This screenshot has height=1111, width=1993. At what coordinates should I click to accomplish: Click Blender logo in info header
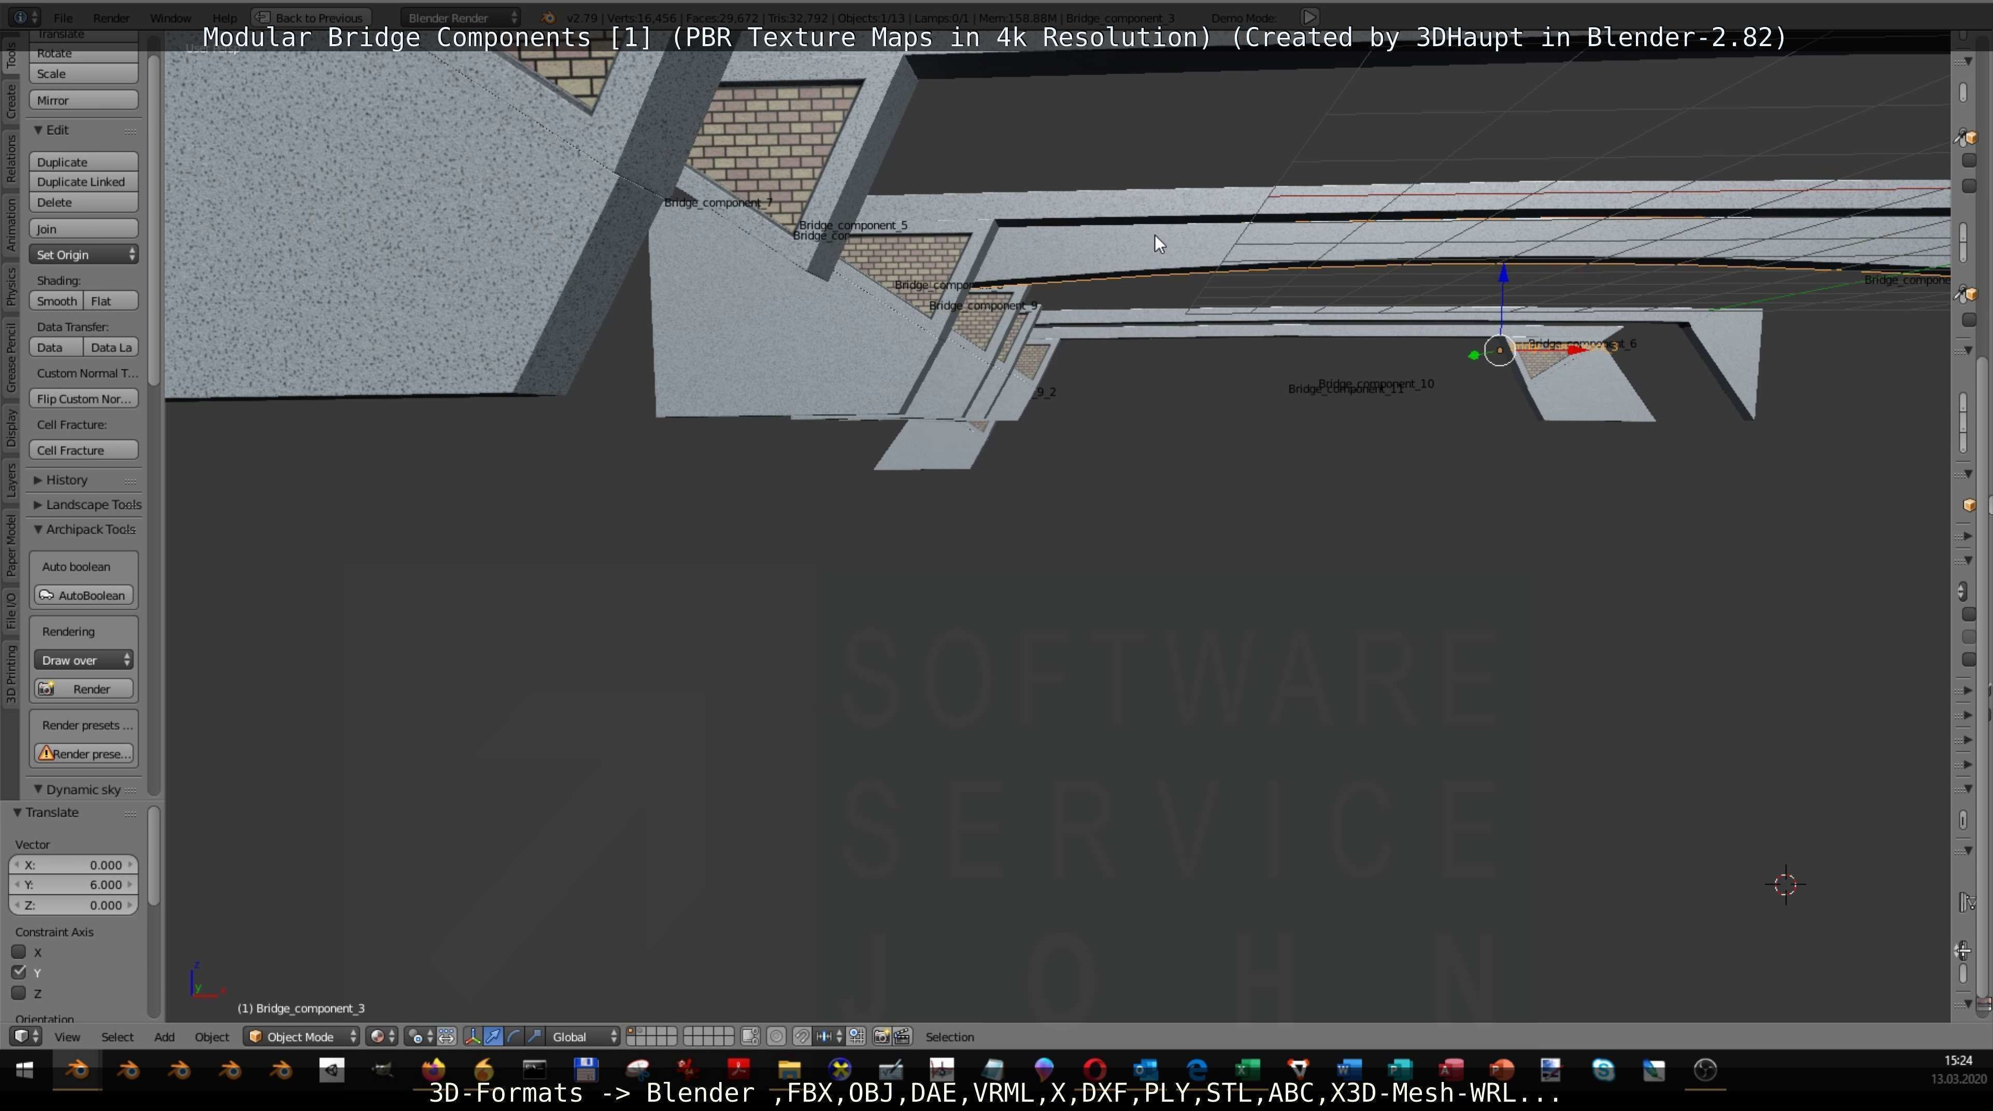(548, 17)
